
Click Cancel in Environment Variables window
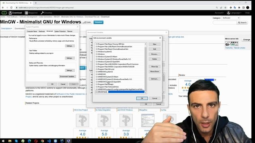[159, 104]
